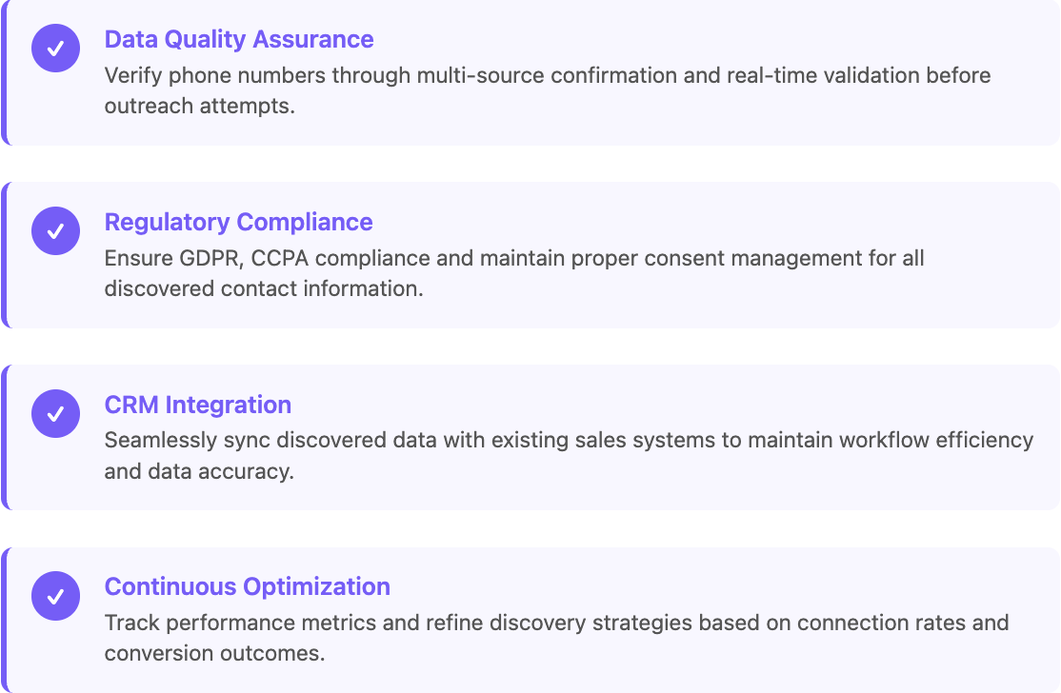Viewport: 1061px width, 693px height.
Task: Click the text 'discovered contact information.'
Action: pyautogui.click(x=264, y=288)
